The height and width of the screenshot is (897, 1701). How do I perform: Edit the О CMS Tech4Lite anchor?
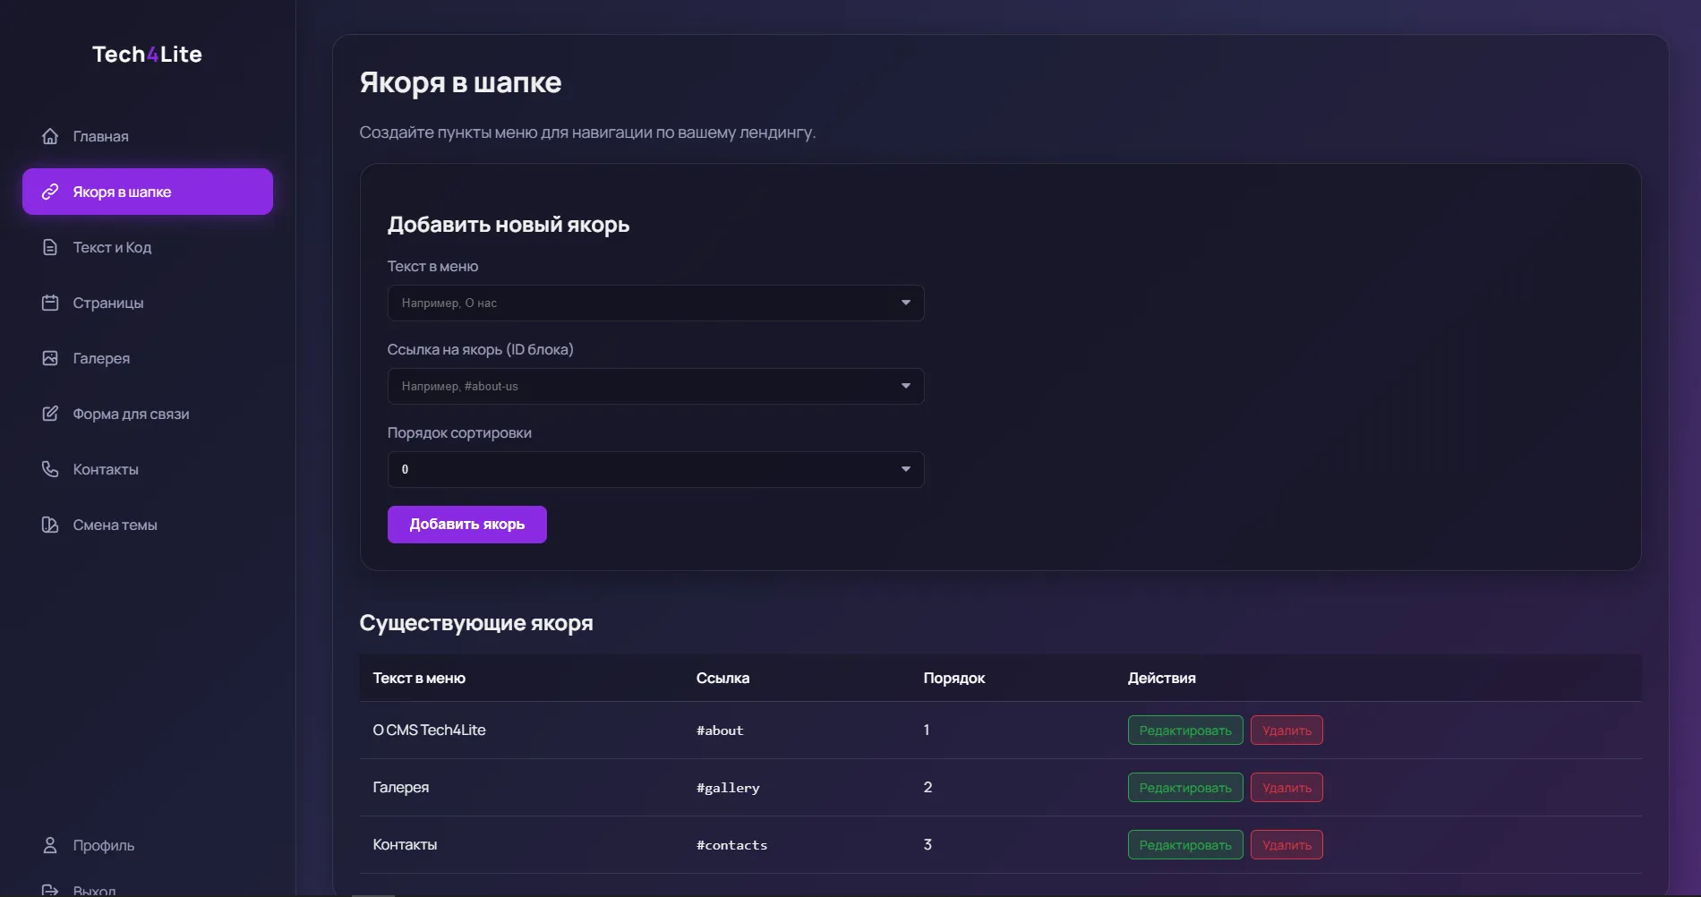pos(1184,730)
